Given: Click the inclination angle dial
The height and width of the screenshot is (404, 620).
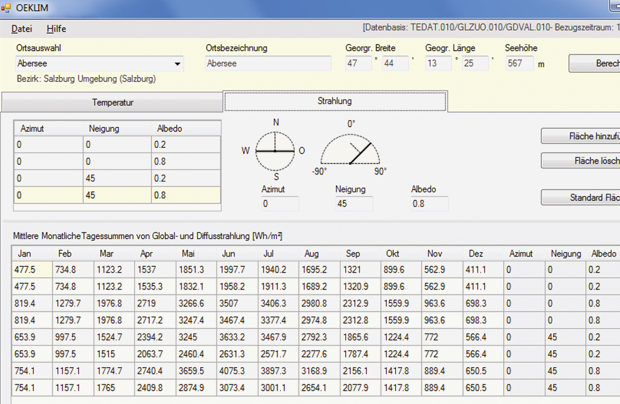Looking at the screenshot, I should [x=350, y=149].
